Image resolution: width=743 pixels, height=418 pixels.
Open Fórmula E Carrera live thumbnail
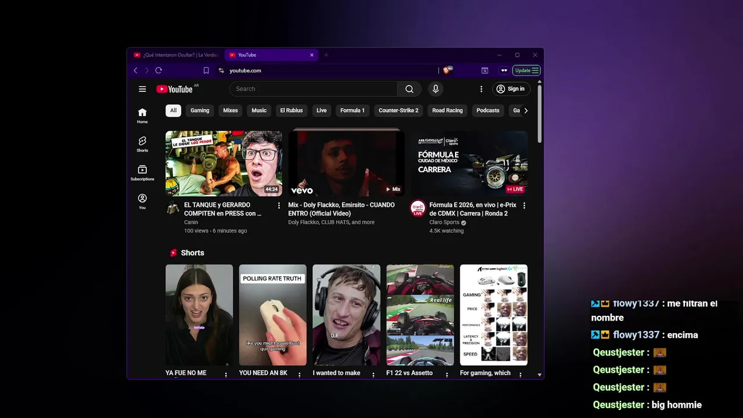coord(469,163)
